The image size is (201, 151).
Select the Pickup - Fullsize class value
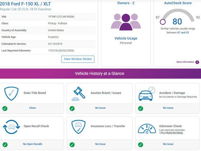tap(58, 24)
